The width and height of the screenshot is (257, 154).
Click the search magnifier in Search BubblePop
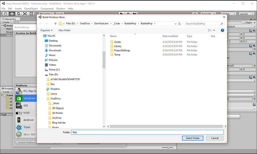pyautogui.click(x=222, y=24)
